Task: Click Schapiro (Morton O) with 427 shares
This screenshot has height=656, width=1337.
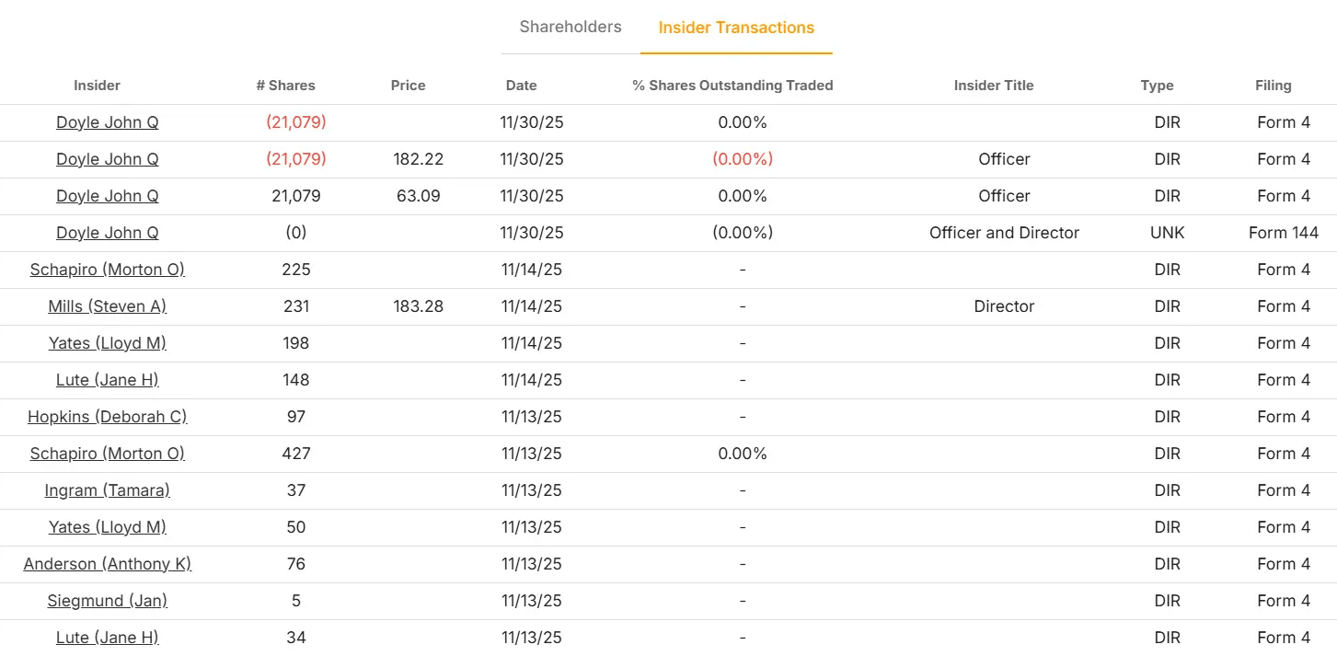Action: (107, 454)
